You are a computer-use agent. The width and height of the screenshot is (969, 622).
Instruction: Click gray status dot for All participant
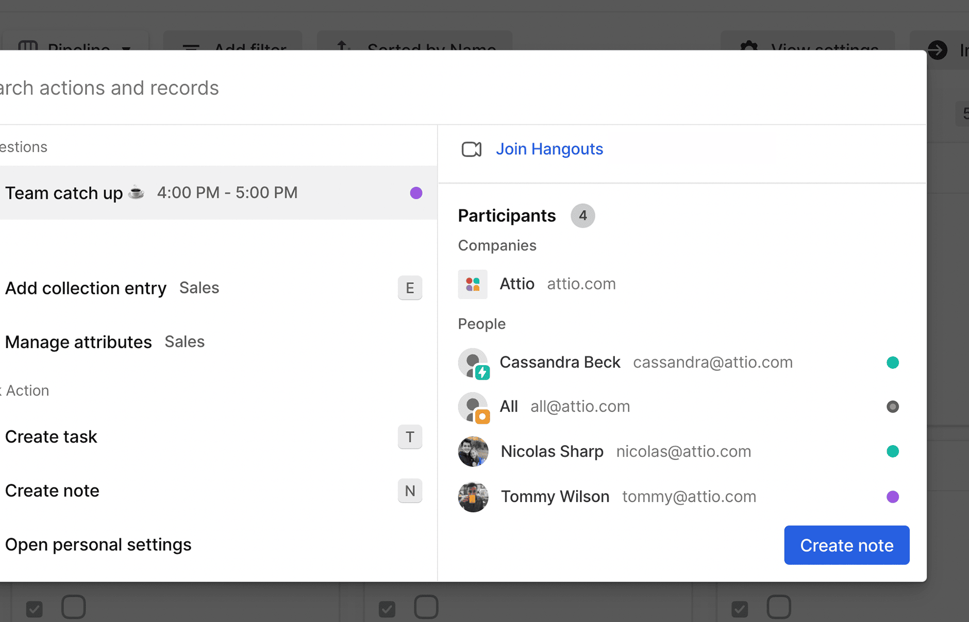click(893, 406)
